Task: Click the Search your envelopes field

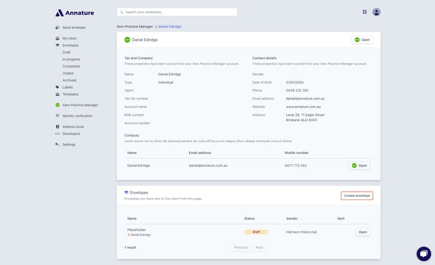Action: tap(177, 12)
